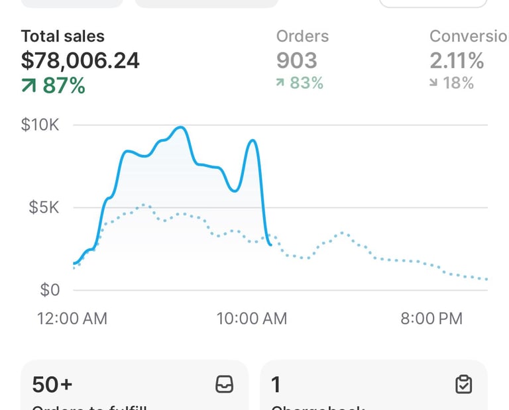Viewport: 509px width, 410px height.
Task: Click the 8:00 PM time axis label
Action: 431,319
